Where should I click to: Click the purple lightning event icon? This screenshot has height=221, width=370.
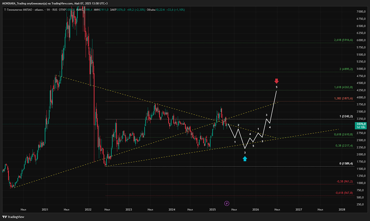pos(226,203)
